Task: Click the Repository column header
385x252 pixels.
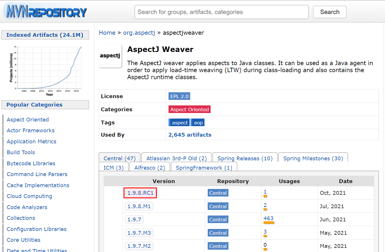Action: pyautogui.click(x=233, y=181)
